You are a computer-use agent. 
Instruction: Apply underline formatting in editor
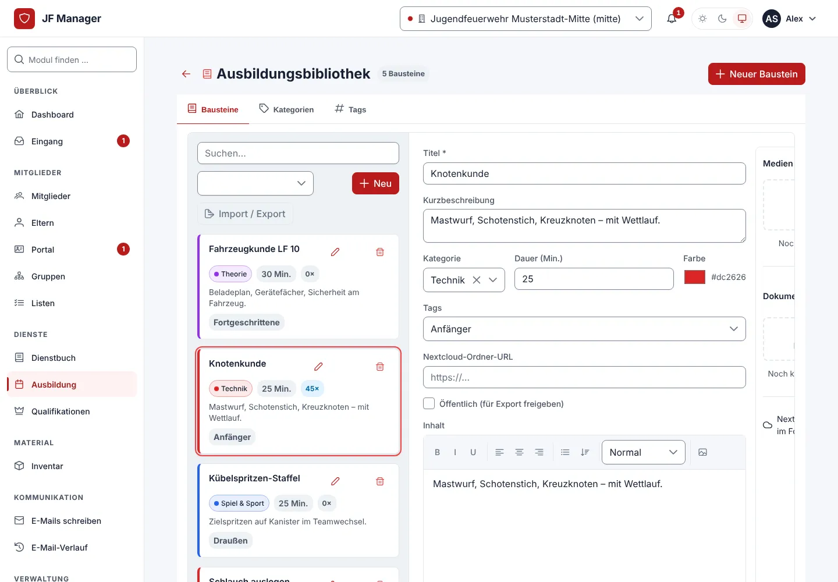click(x=473, y=452)
